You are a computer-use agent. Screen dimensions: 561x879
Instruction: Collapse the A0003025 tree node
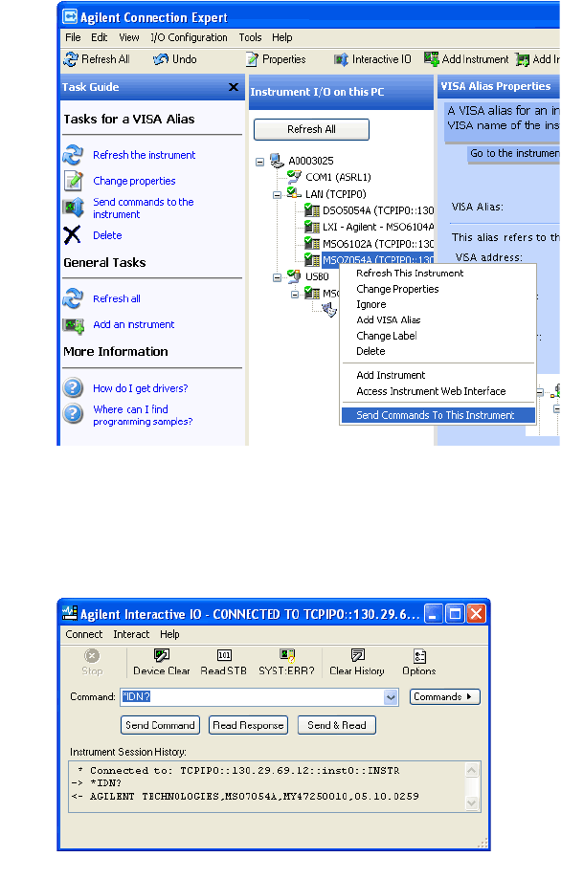click(259, 162)
